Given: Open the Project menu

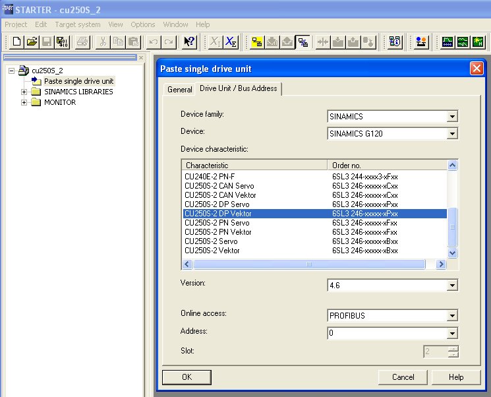Looking at the screenshot, I should tap(16, 24).
